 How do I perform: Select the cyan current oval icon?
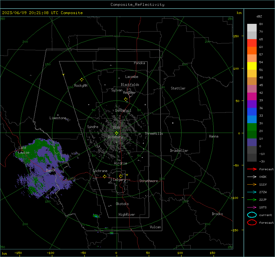click(252, 215)
